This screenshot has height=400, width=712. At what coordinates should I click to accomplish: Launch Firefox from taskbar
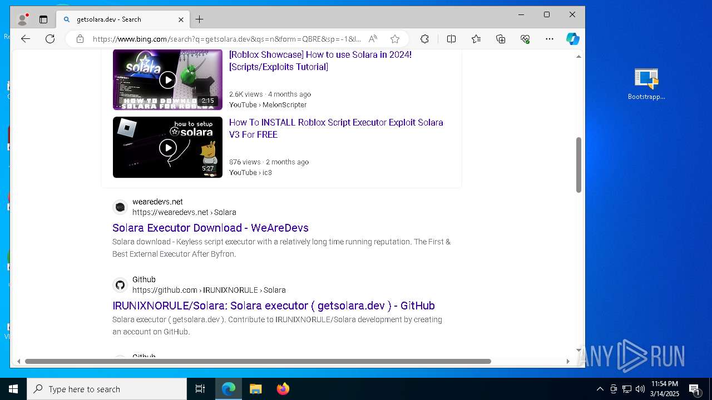tap(283, 389)
